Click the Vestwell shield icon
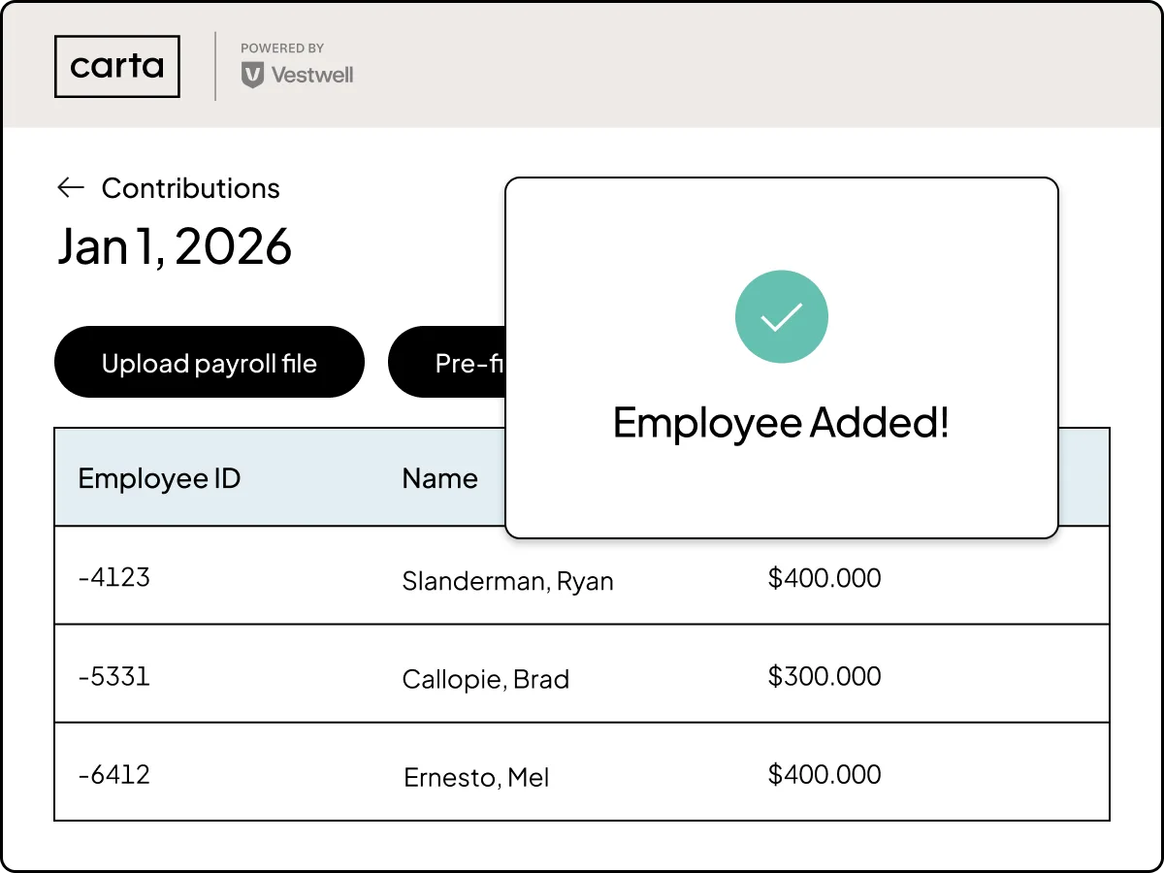1164x873 pixels. pos(252,75)
